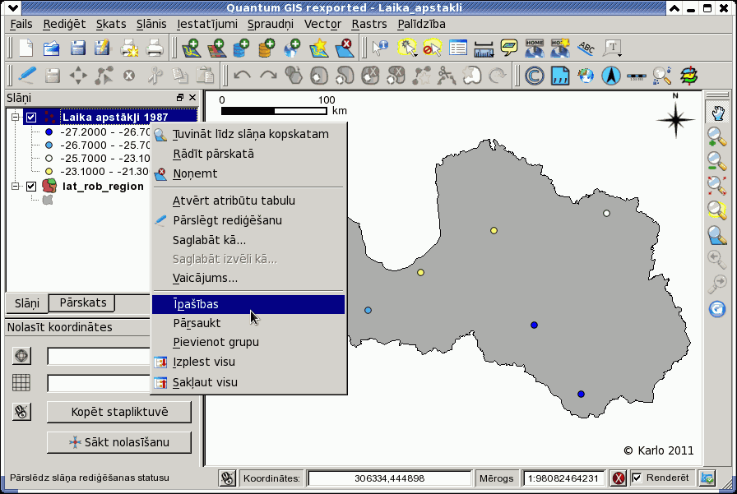Open the Fails menu
737x494 pixels.
point(21,24)
